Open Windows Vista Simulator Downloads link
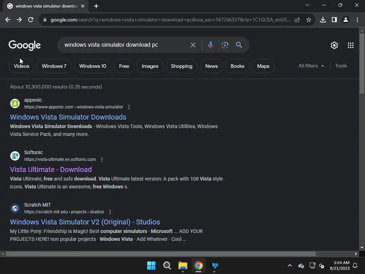Image resolution: width=365 pixels, height=274 pixels. coord(68,117)
